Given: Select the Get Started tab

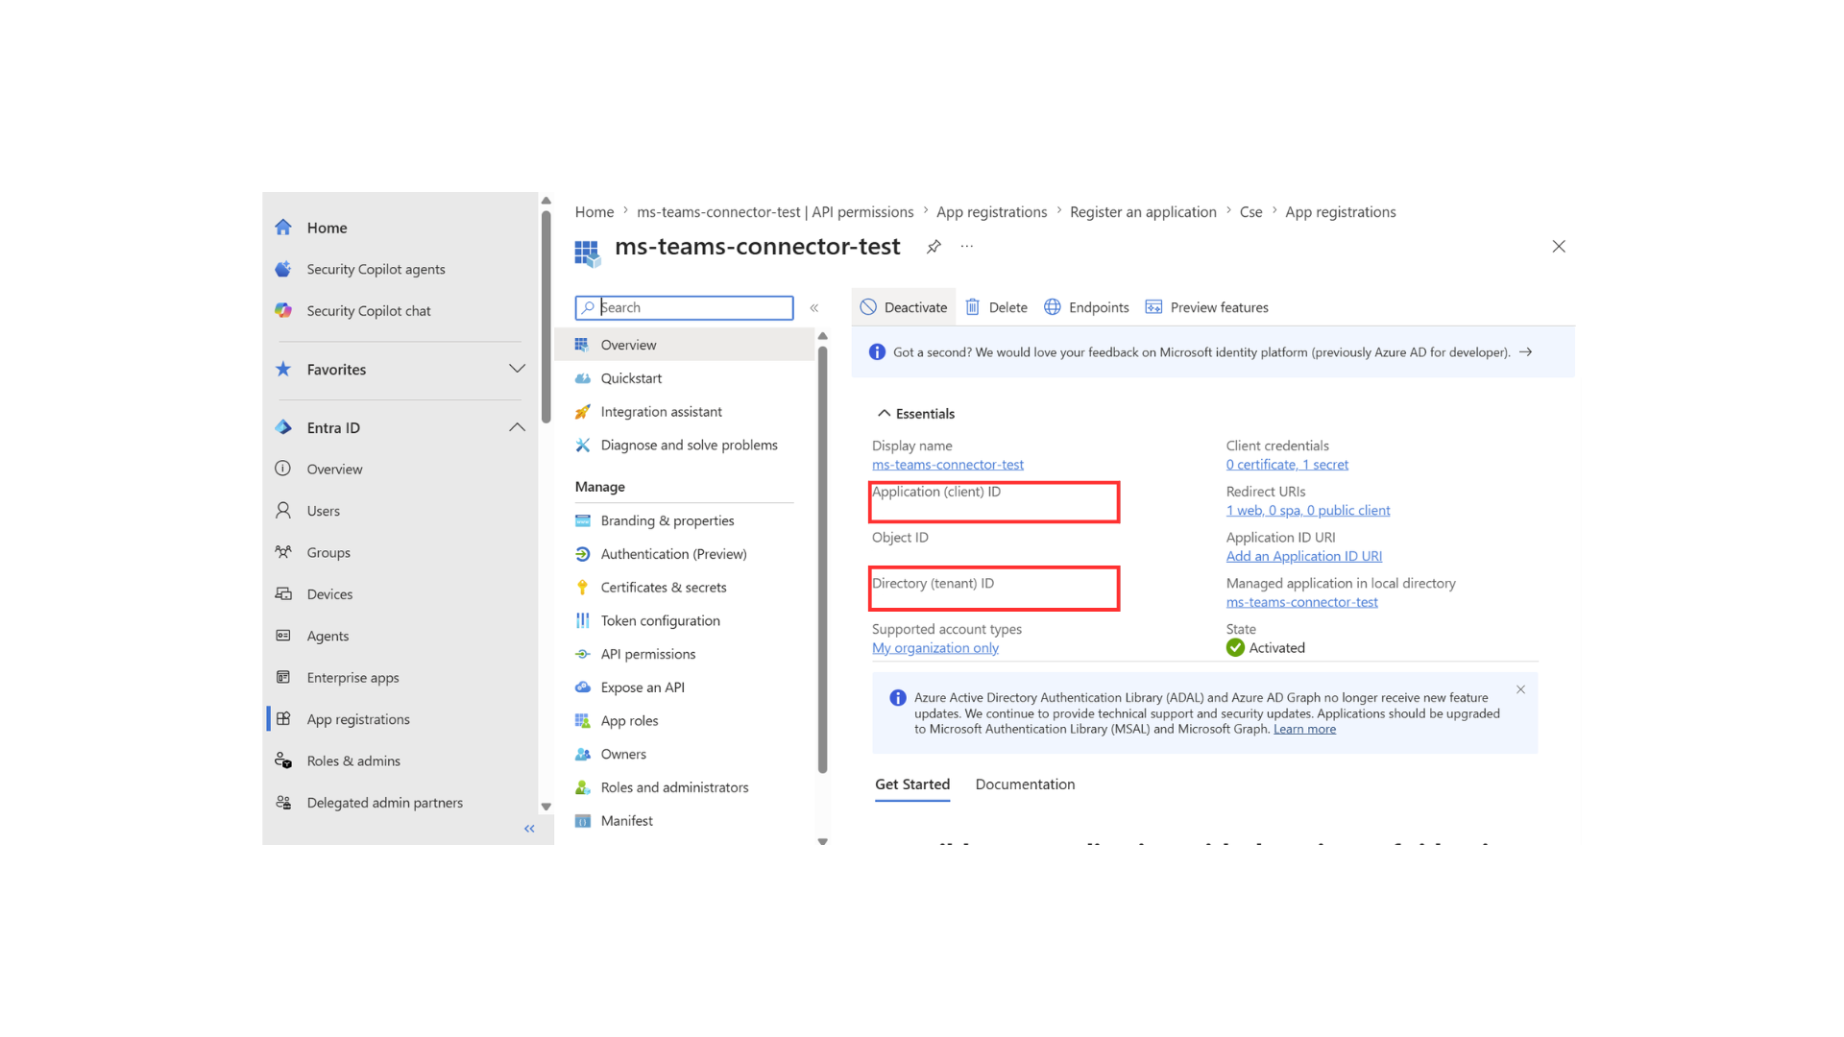Looking at the screenshot, I should [x=912, y=784].
